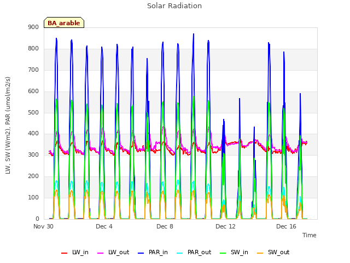Click the Dec 8 axis tick label

pos(165,226)
